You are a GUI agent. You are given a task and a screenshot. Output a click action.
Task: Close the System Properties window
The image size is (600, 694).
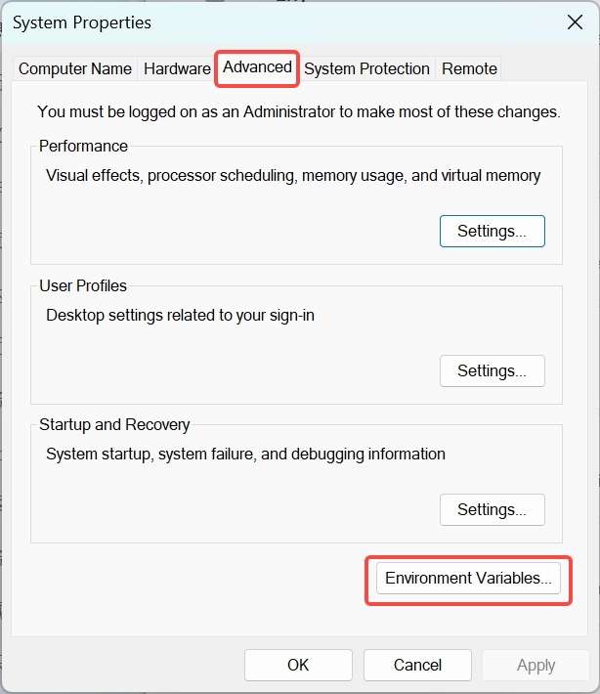[575, 22]
